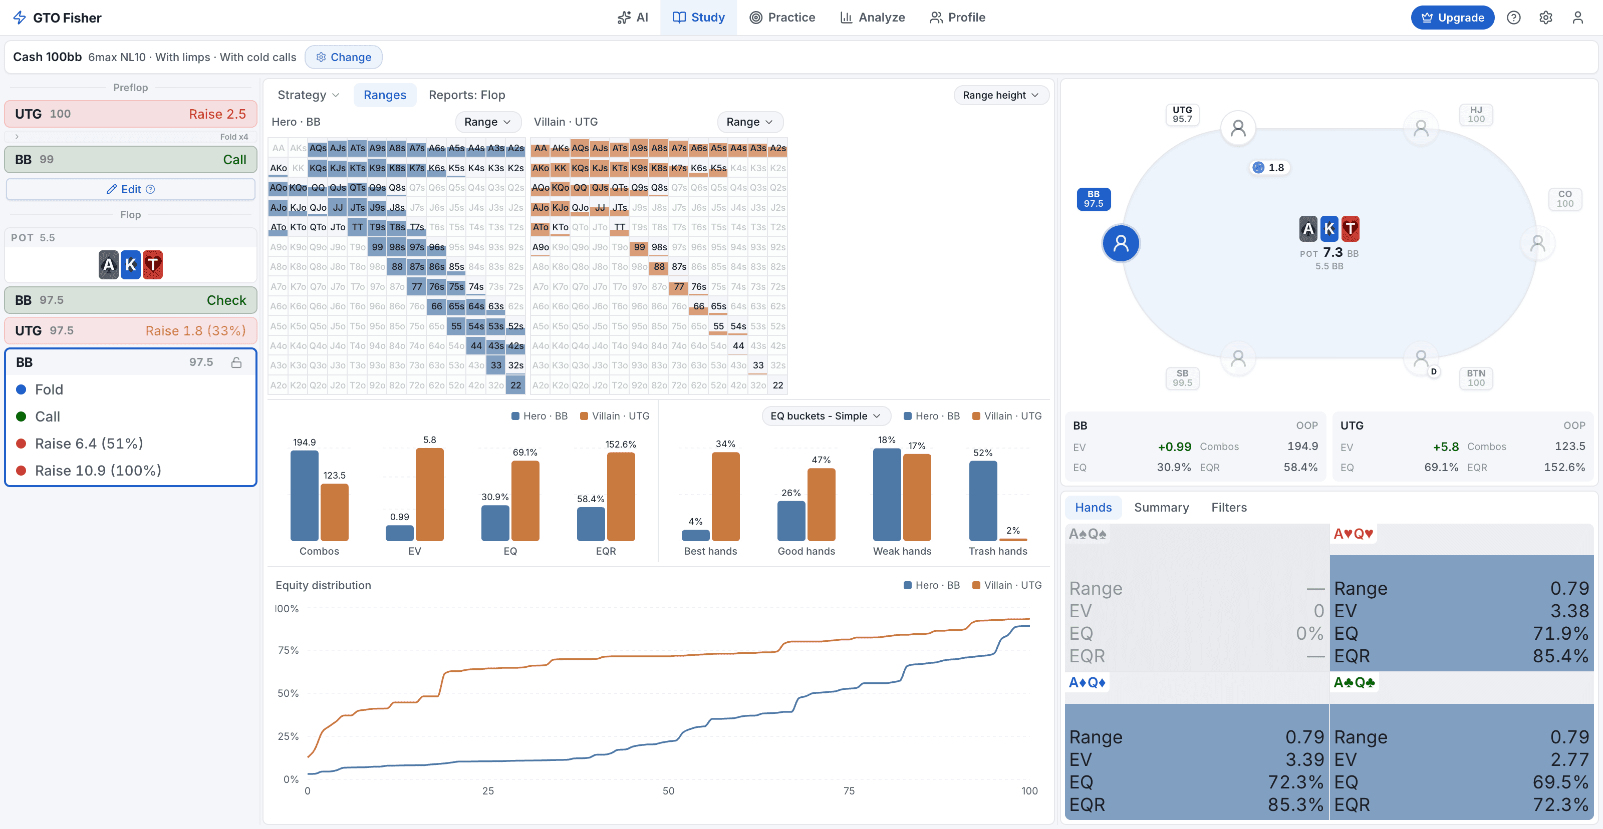Click AA cell in Villain range grid
Viewport: 1603px width, 829px height.
tap(540, 148)
